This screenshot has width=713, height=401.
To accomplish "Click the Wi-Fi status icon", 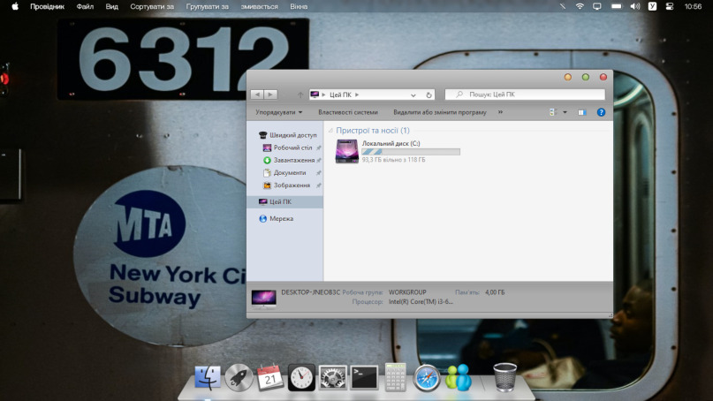I will tap(580, 6).
